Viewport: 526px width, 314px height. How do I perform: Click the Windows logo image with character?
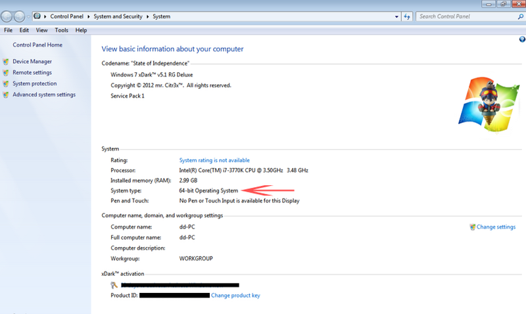489,104
